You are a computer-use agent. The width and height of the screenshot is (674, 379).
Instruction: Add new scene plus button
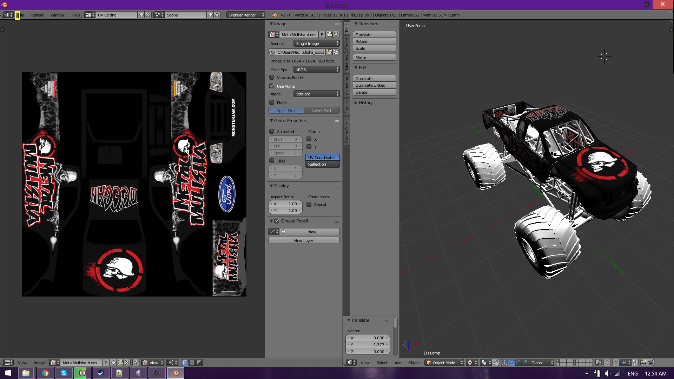[x=210, y=15]
